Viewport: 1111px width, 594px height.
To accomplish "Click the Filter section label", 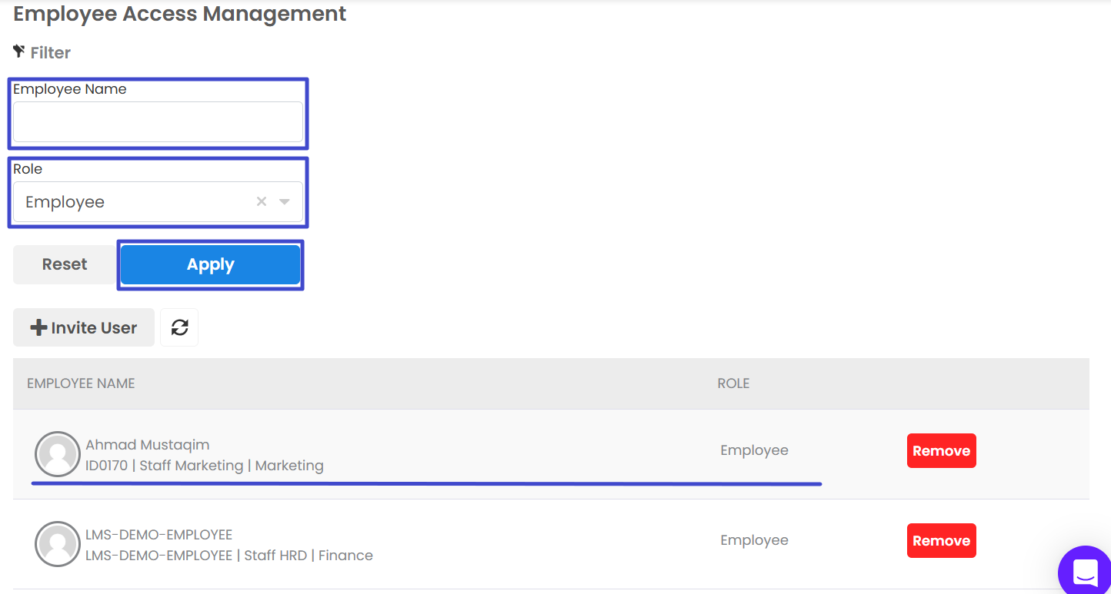I will pos(51,52).
